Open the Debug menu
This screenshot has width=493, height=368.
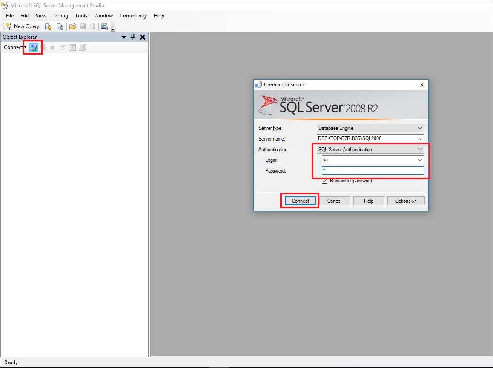pyautogui.click(x=60, y=16)
